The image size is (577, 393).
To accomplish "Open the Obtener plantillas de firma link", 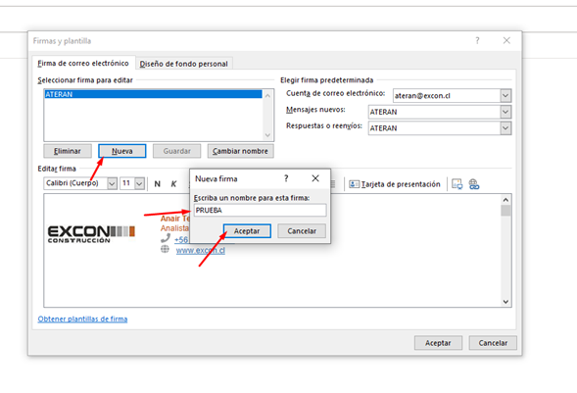I will [x=82, y=319].
